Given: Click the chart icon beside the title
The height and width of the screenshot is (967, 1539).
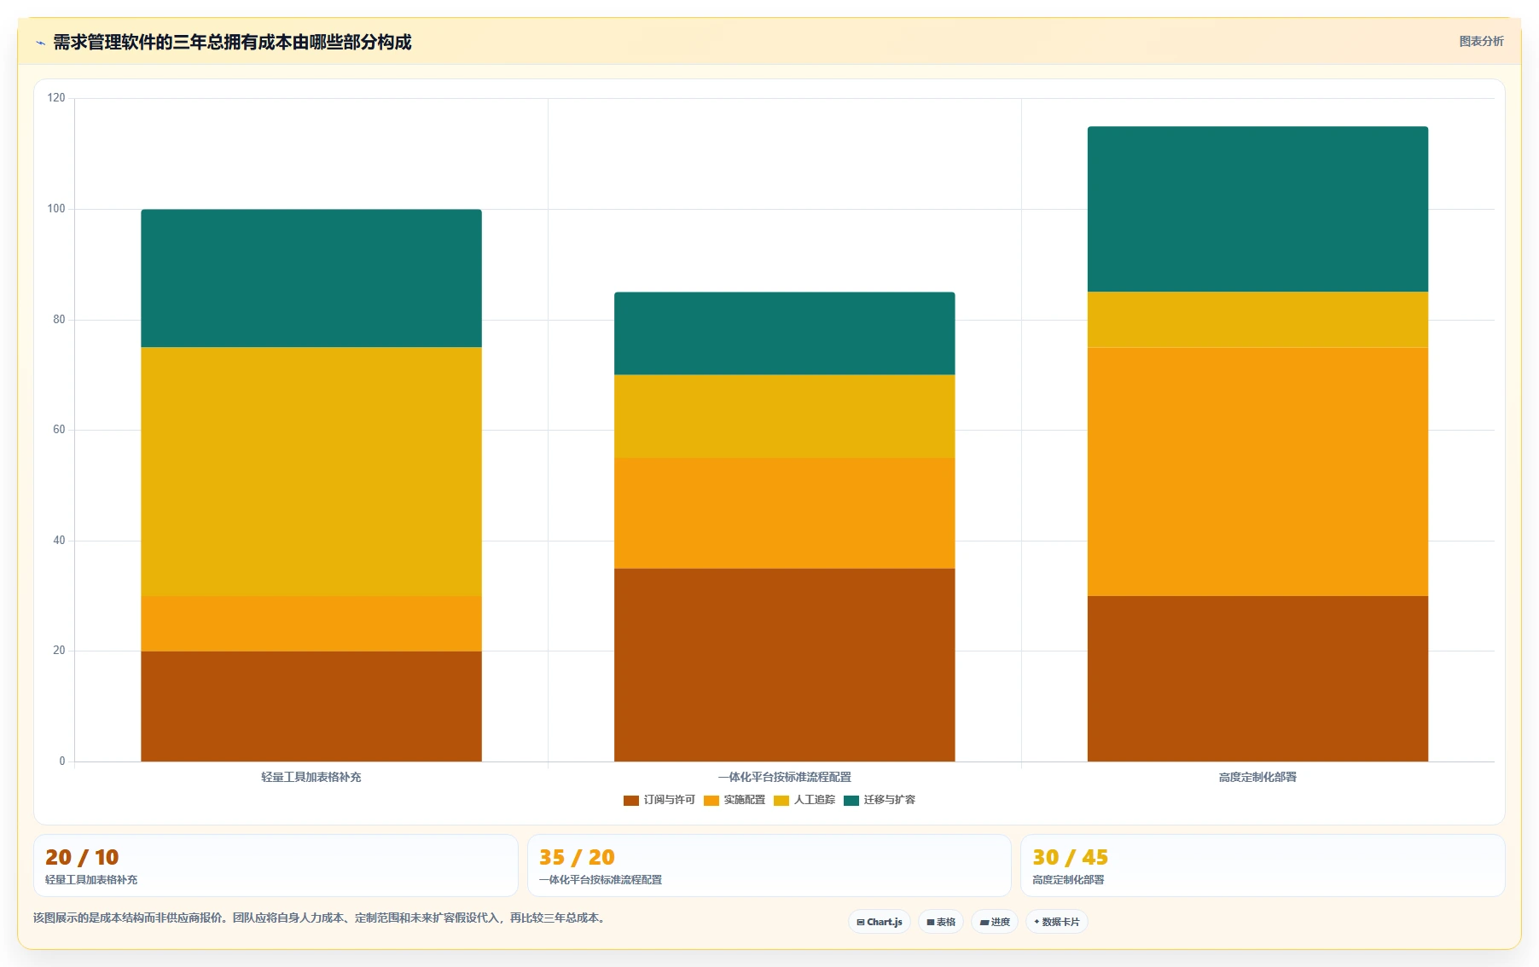Looking at the screenshot, I should [x=40, y=43].
